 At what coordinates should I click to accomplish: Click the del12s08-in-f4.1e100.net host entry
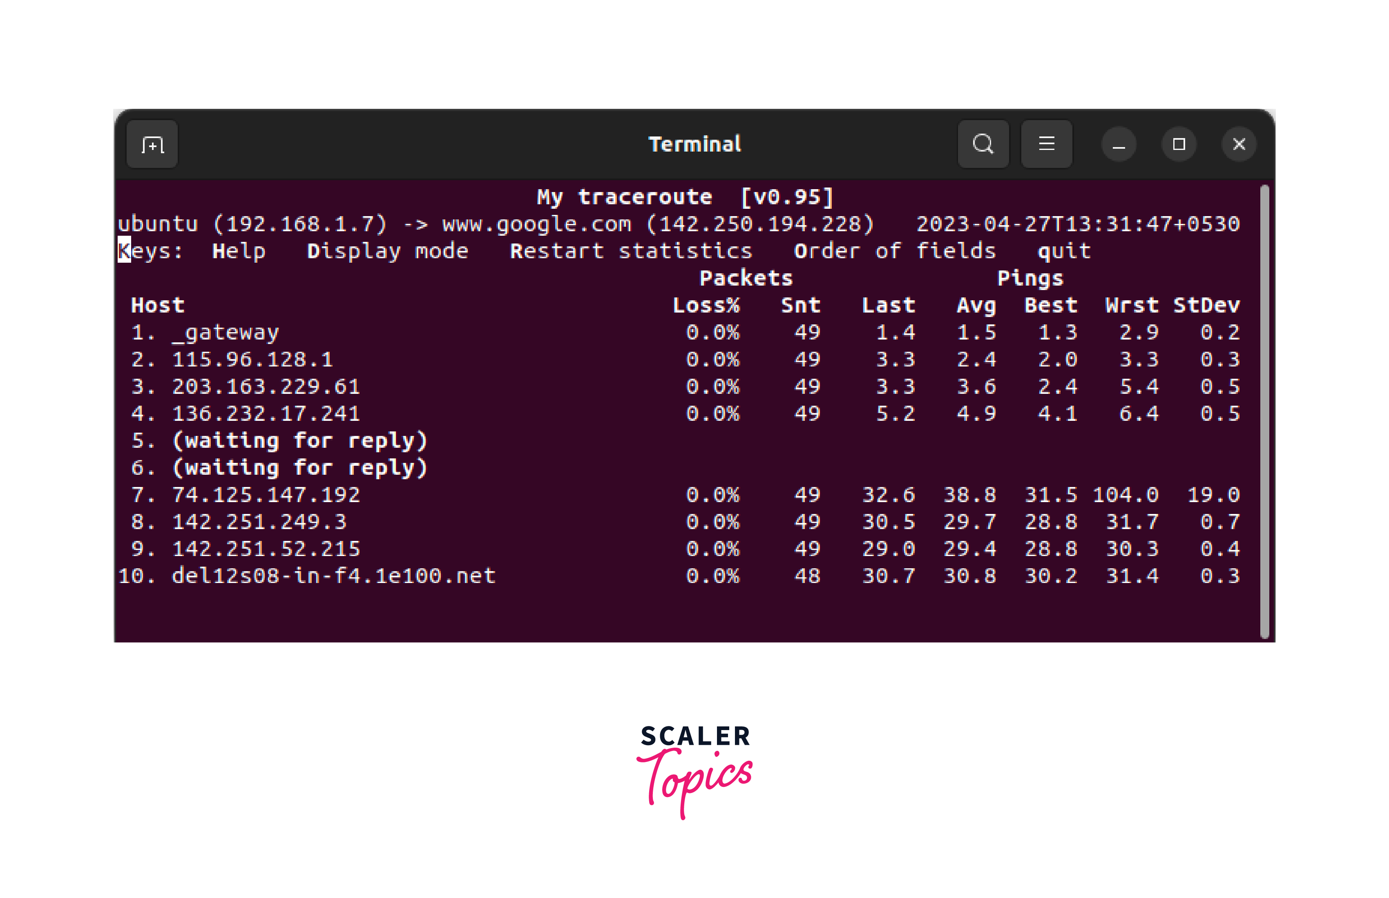[x=333, y=576]
